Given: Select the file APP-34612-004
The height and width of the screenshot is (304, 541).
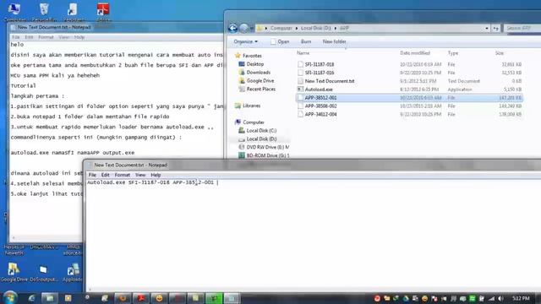Looking at the screenshot, I should coord(320,114).
